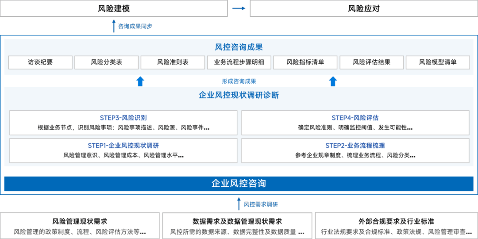
Task: Open the 访谈纪要 deliverable
Action: point(40,62)
